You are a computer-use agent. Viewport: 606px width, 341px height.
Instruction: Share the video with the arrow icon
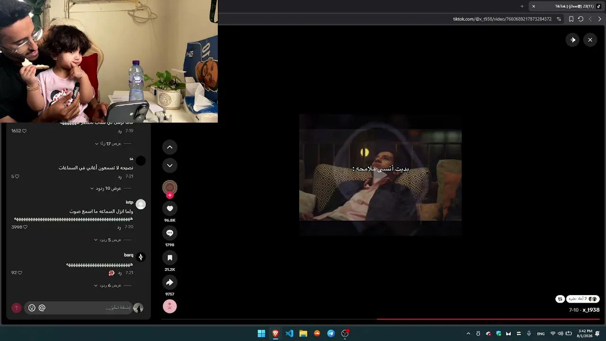(170, 282)
